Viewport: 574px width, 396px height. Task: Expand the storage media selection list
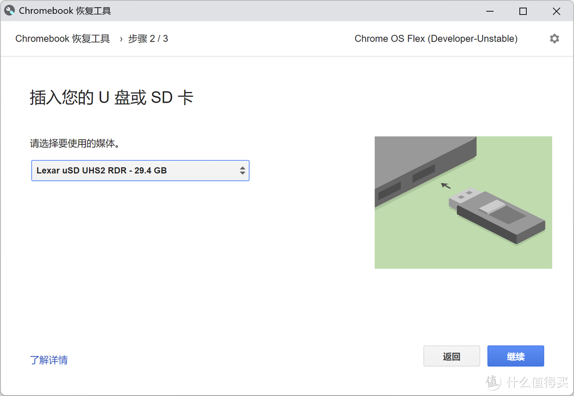[140, 170]
